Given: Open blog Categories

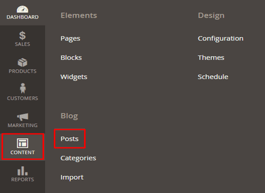Looking at the screenshot, I should 78,158.
